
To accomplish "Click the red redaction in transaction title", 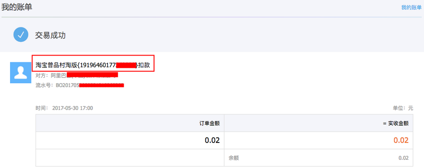I will click(126, 65).
